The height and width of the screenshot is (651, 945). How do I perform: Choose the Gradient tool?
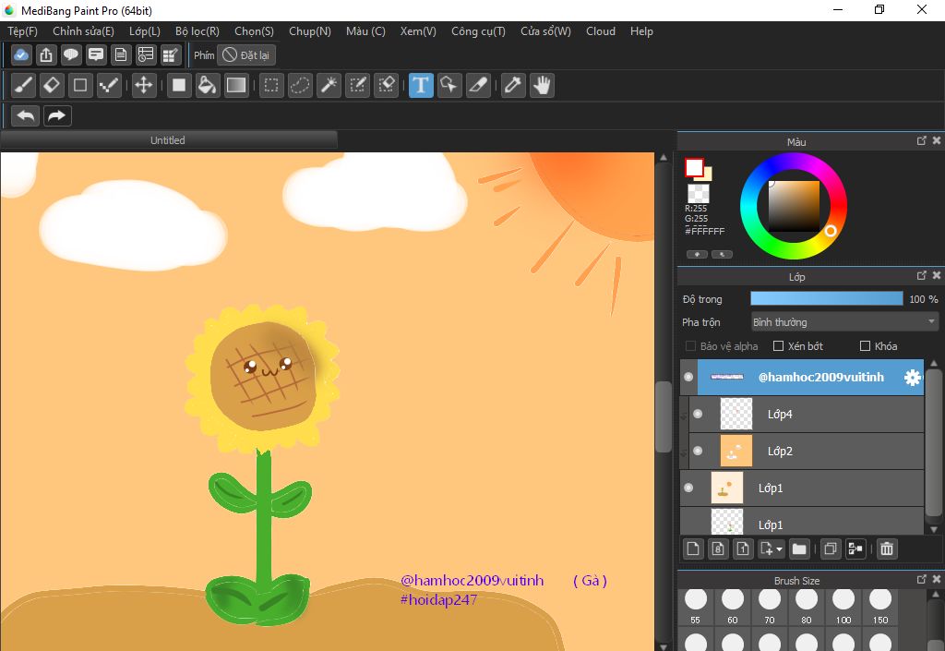[x=235, y=85]
